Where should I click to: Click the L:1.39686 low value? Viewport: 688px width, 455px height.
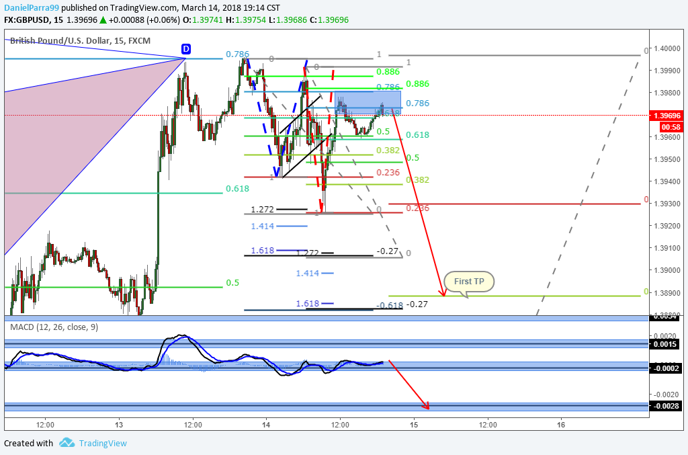[x=288, y=19]
